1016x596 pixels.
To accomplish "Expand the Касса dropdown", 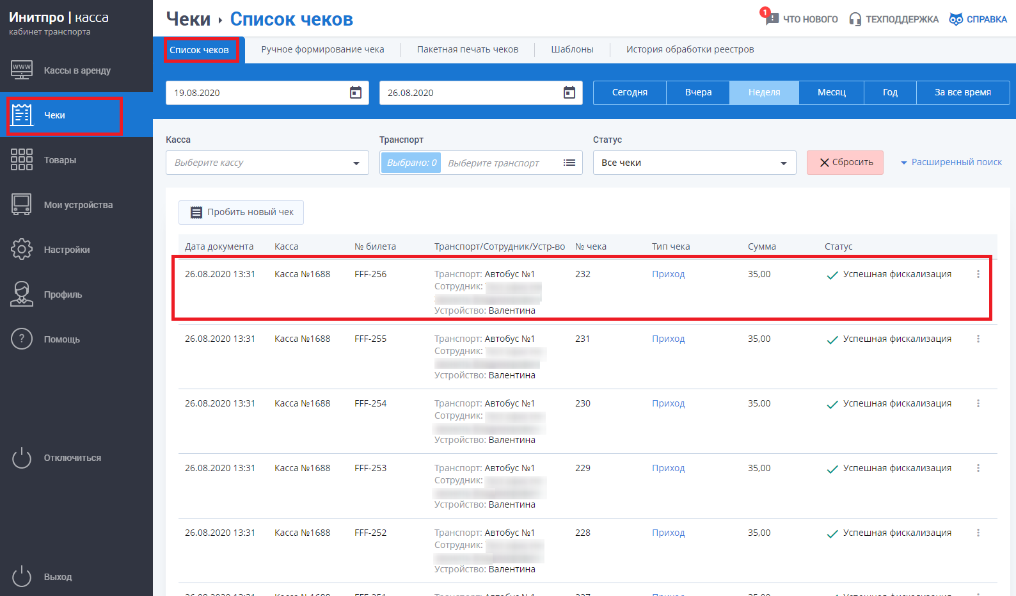I will (267, 163).
